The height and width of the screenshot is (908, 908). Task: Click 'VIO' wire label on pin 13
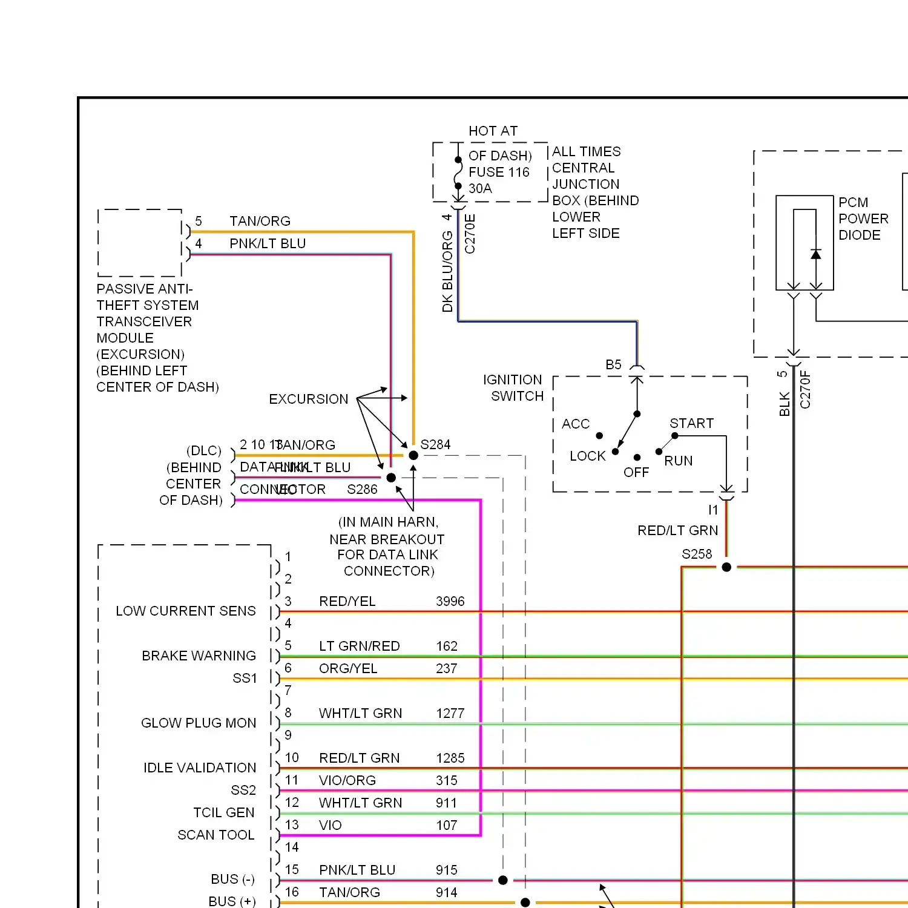click(x=330, y=825)
